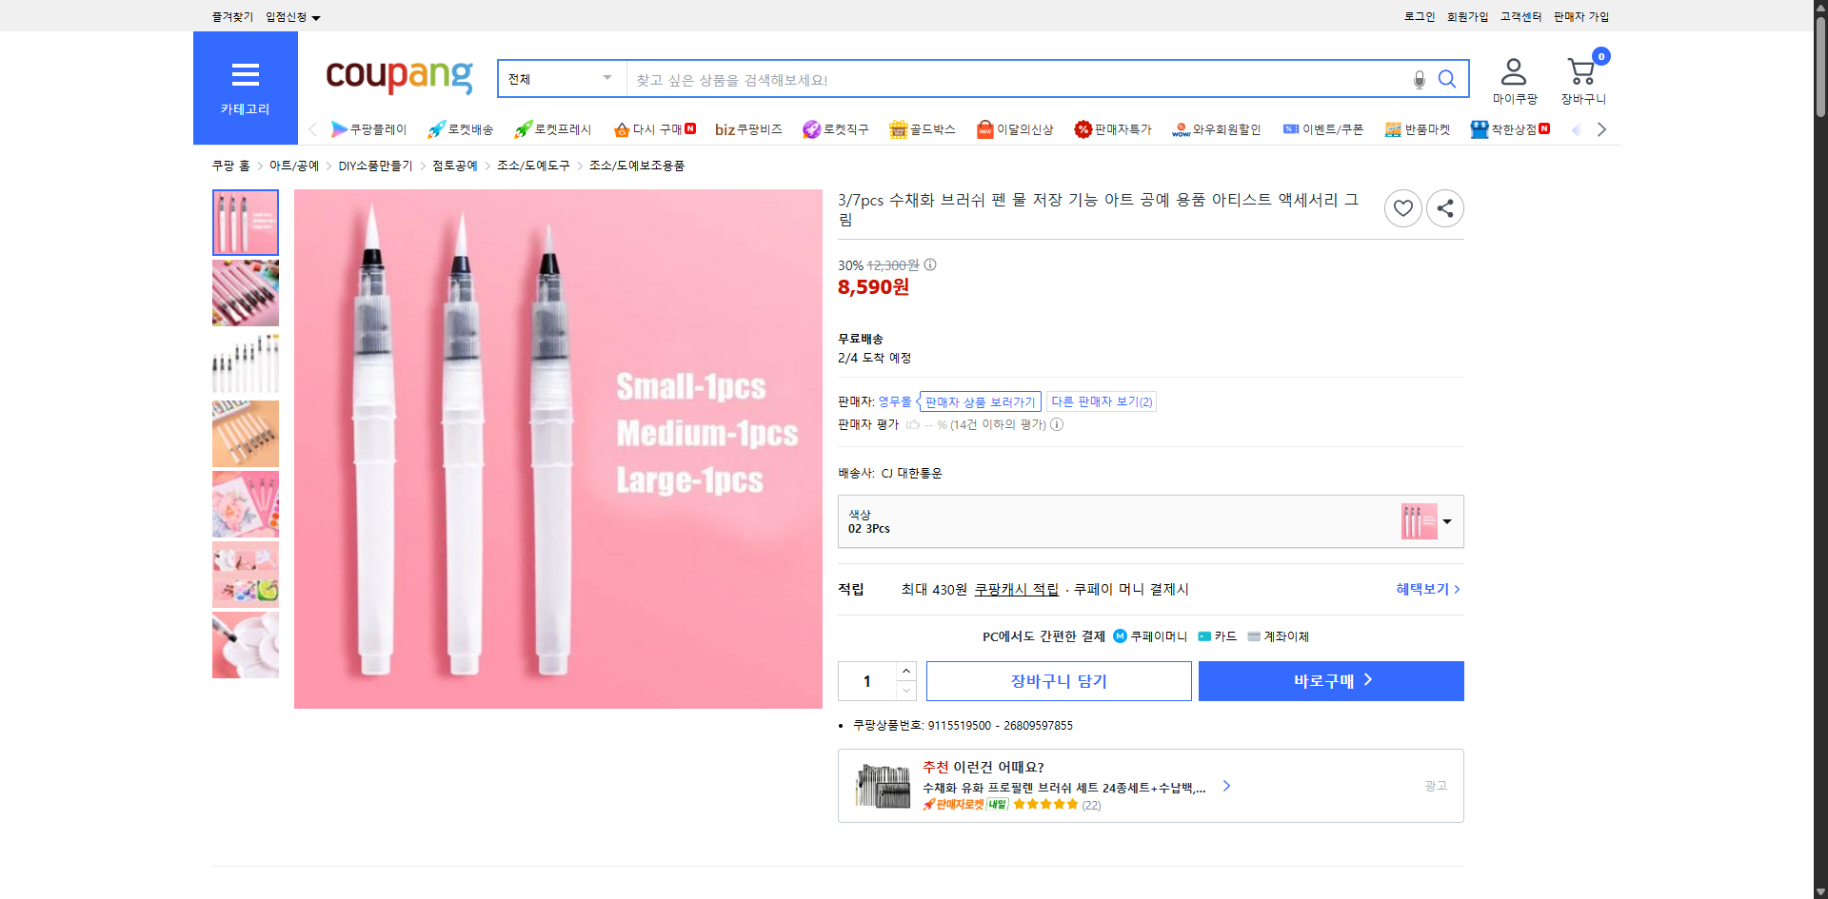Expand the 색상 02 3Pcs color dropdown
The width and height of the screenshot is (1828, 899).
point(1446,521)
